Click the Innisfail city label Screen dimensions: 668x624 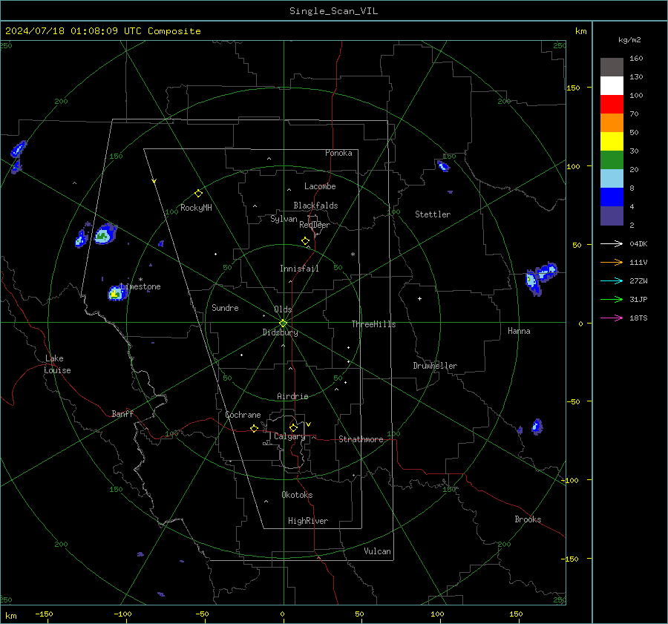[299, 269]
